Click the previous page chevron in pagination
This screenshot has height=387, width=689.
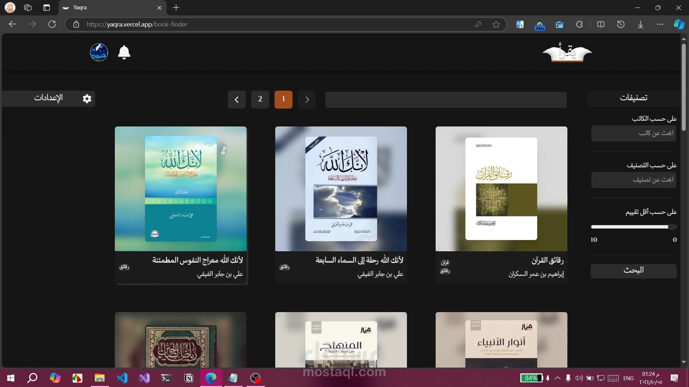(307, 100)
